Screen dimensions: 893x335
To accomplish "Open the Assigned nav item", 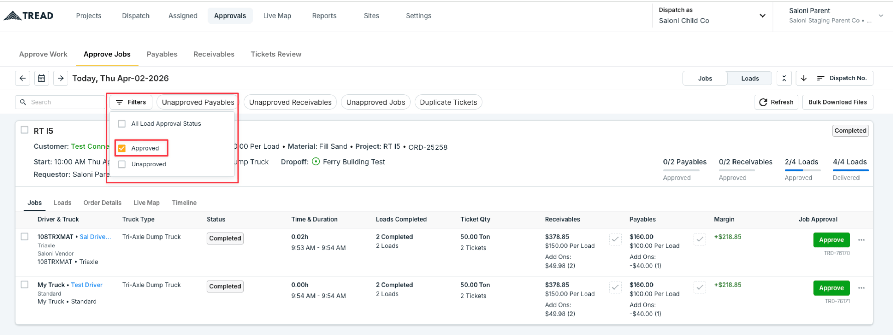I will (x=183, y=16).
